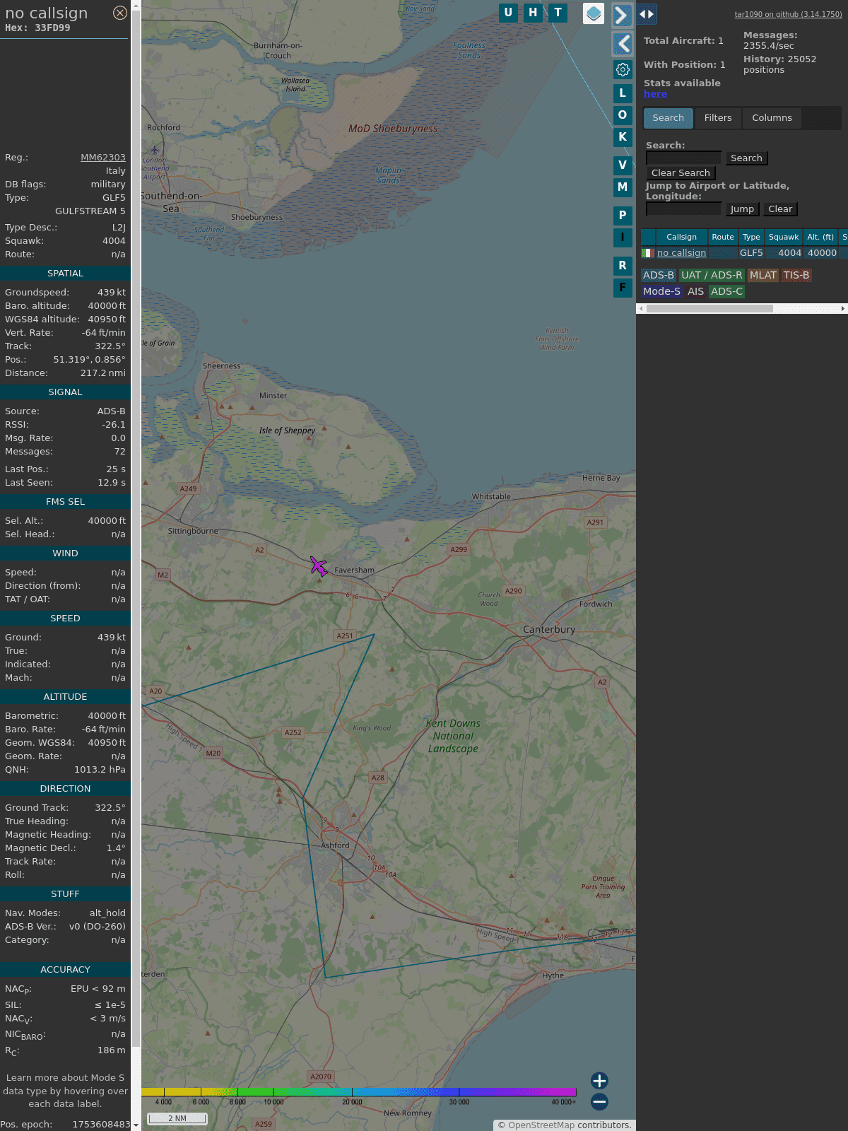This screenshot has height=1131, width=848.
Task: Click the Clear Search button
Action: pos(681,173)
